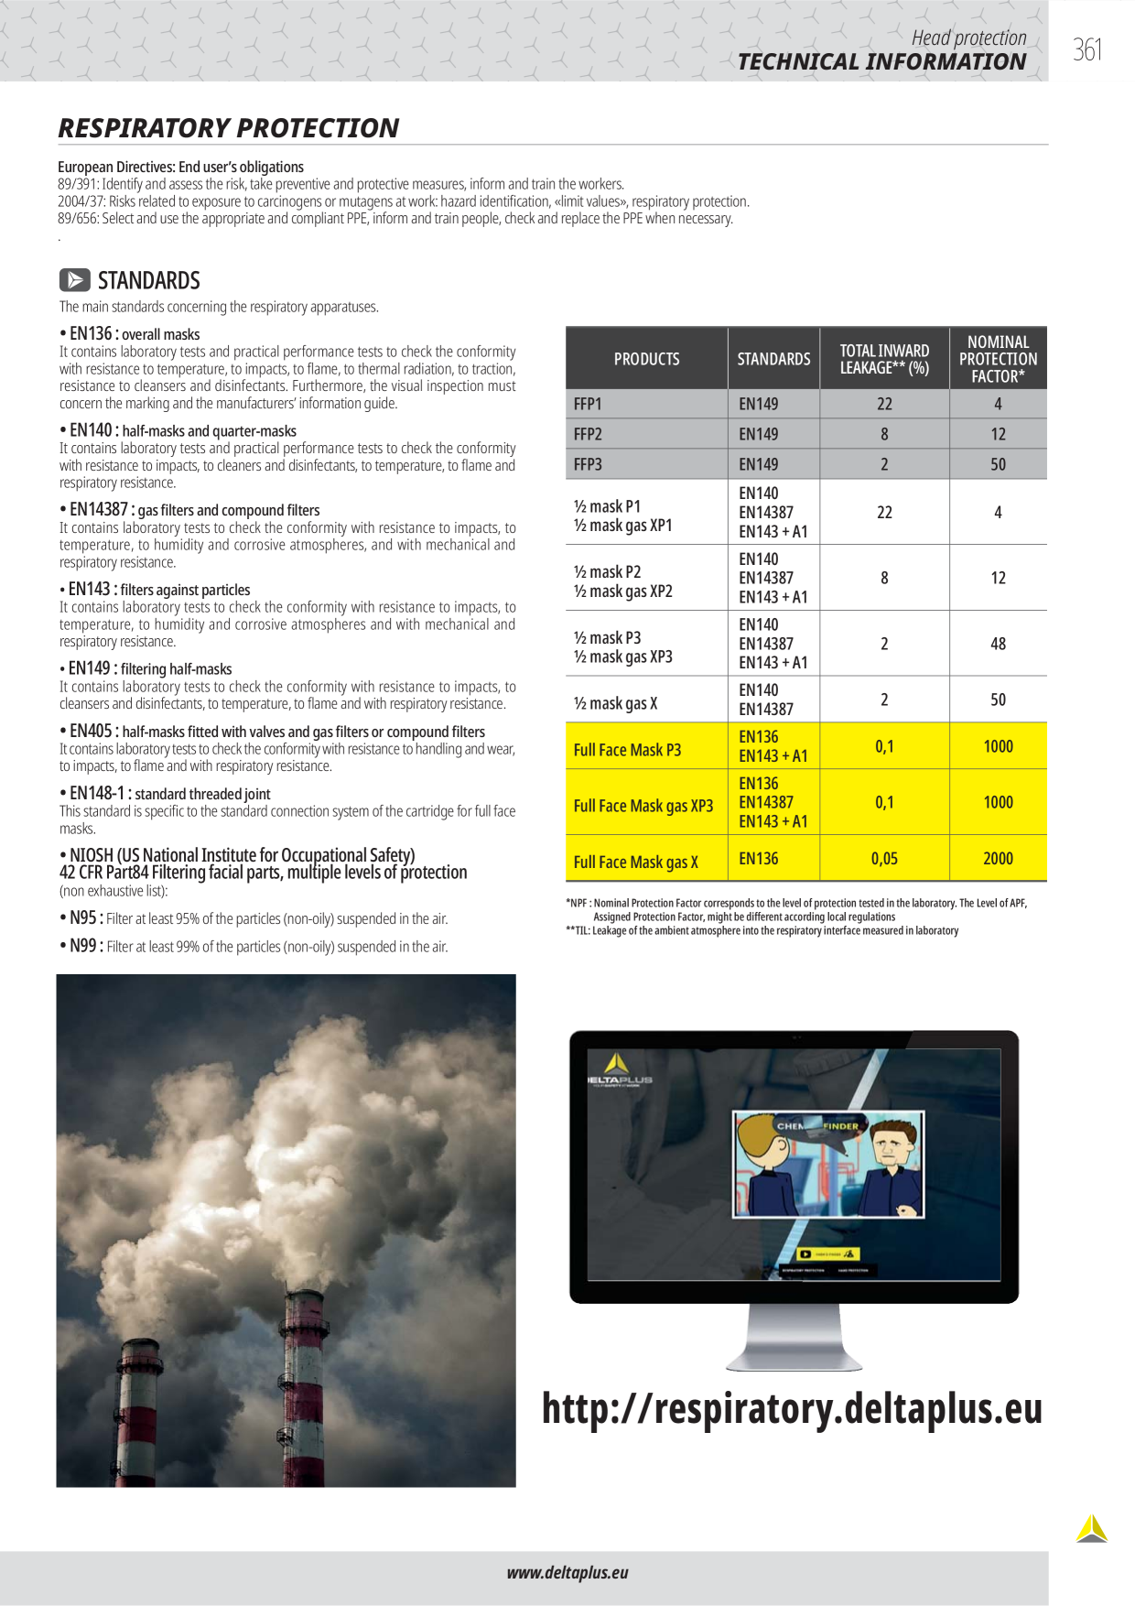Select the FFP1 product cell
This screenshot has height=1606, width=1135.
click(647, 404)
